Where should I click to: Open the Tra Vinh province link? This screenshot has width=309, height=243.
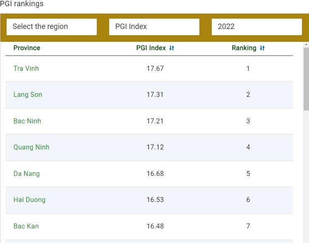(26, 68)
